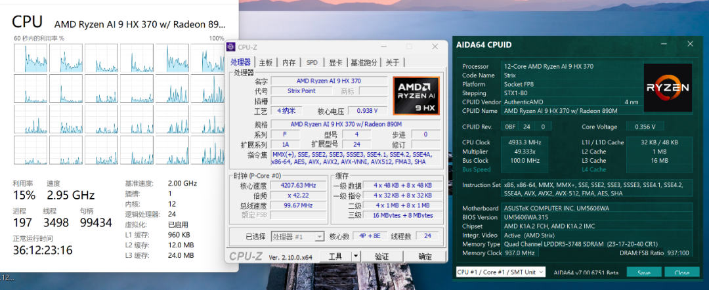Click the 确定 button in CPU-Z
This screenshot has width=709, height=290.
[425, 257]
